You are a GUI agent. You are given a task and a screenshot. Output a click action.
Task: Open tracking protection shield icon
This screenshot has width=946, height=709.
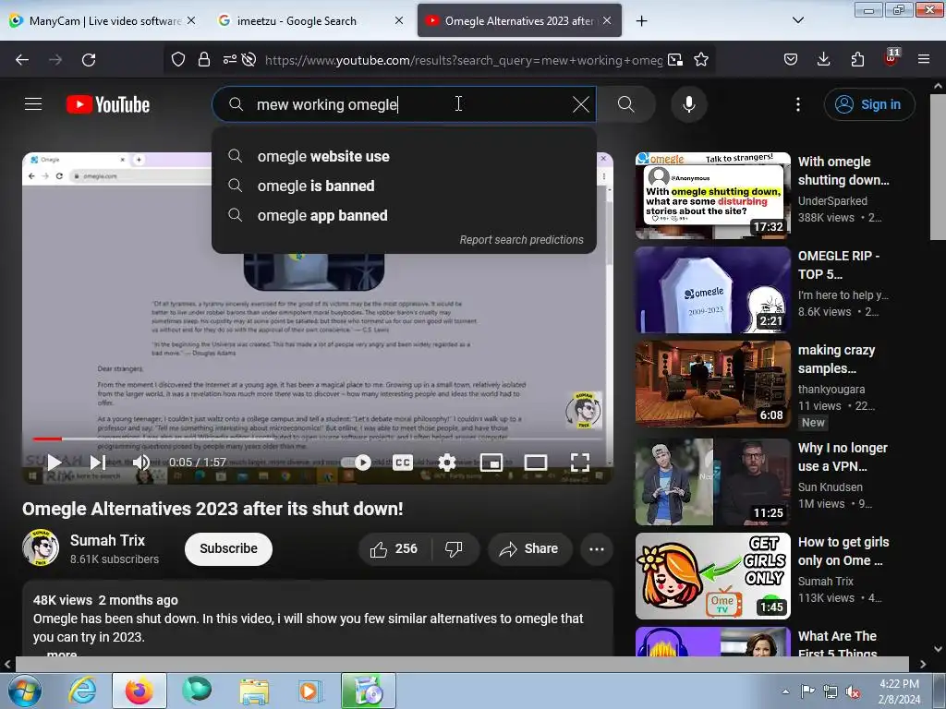[x=178, y=59]
